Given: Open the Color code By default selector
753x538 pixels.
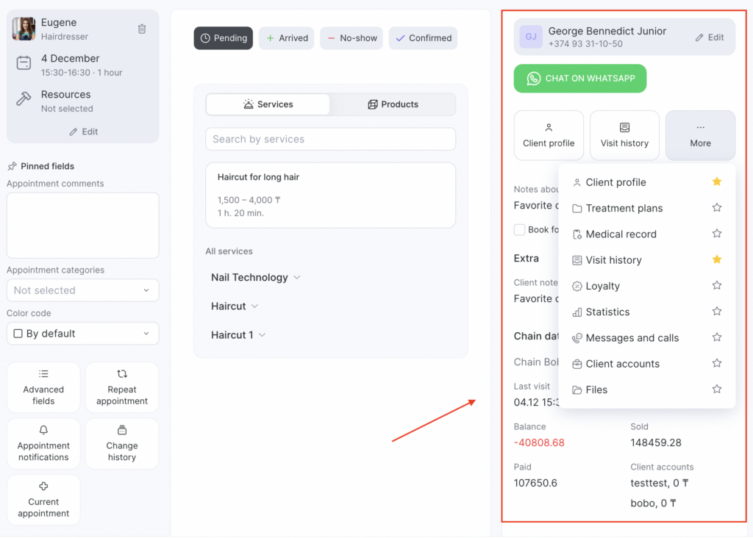Looking at the screenshot, I should click(82, 334).
